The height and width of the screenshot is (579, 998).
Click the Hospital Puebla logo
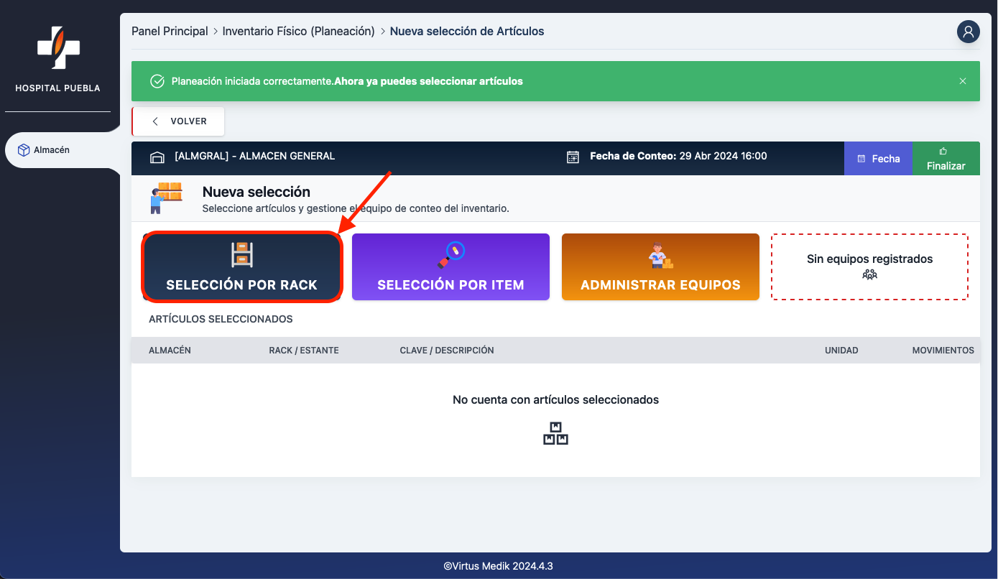pos(58,49)
